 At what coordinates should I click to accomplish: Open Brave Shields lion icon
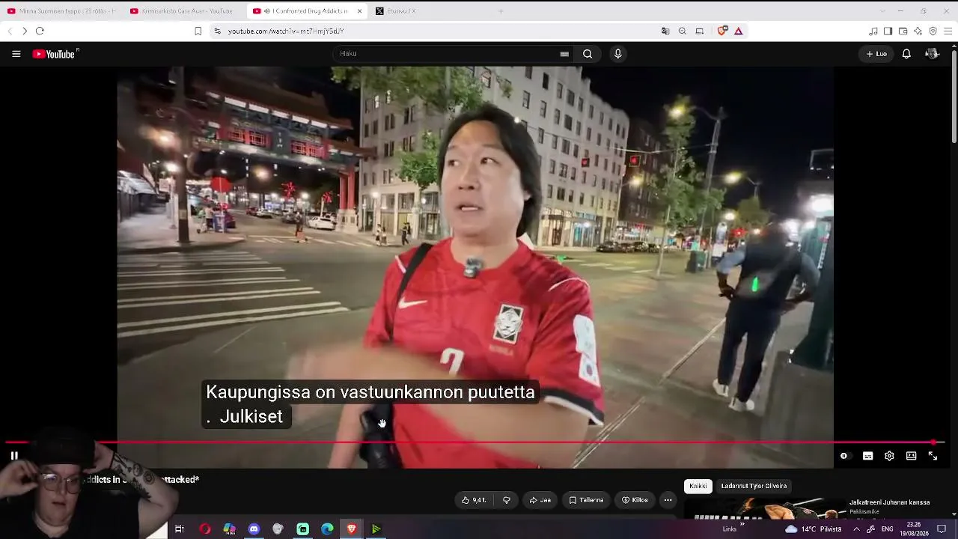pyautogui.click(x=722, y=31)
